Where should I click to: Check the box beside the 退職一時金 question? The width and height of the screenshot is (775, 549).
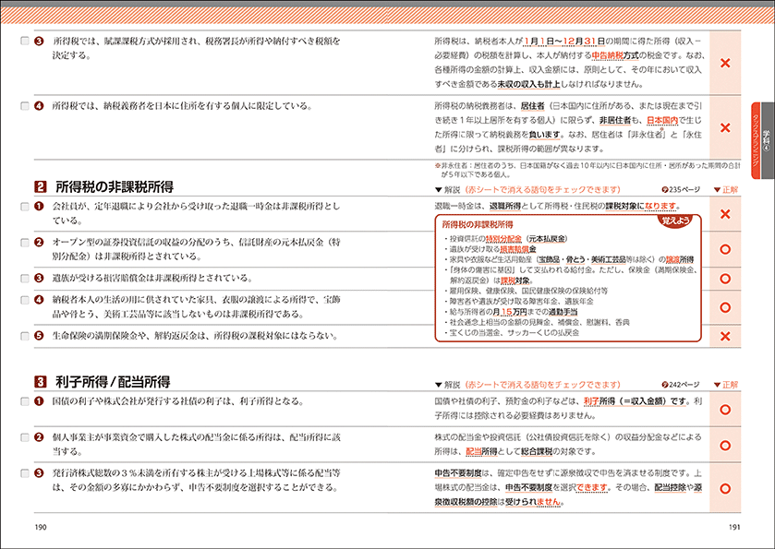(25, 207)
